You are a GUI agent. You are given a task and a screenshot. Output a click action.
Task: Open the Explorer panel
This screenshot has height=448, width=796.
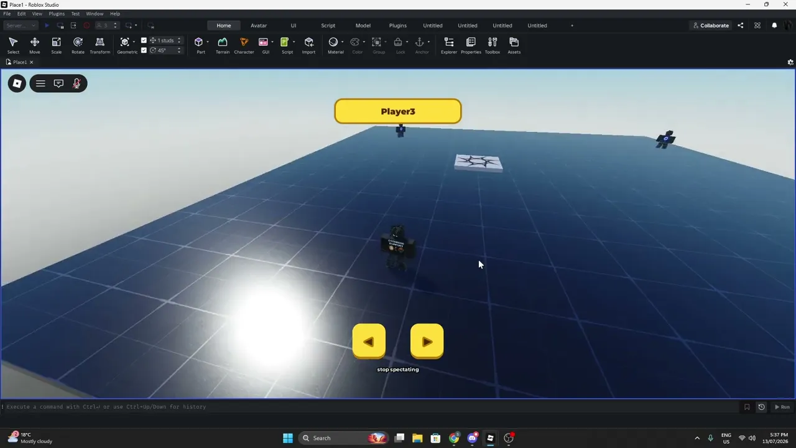[449, 45]
